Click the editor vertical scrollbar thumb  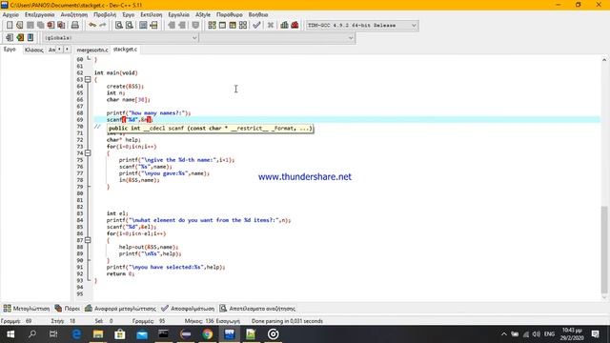pos(603,250)
